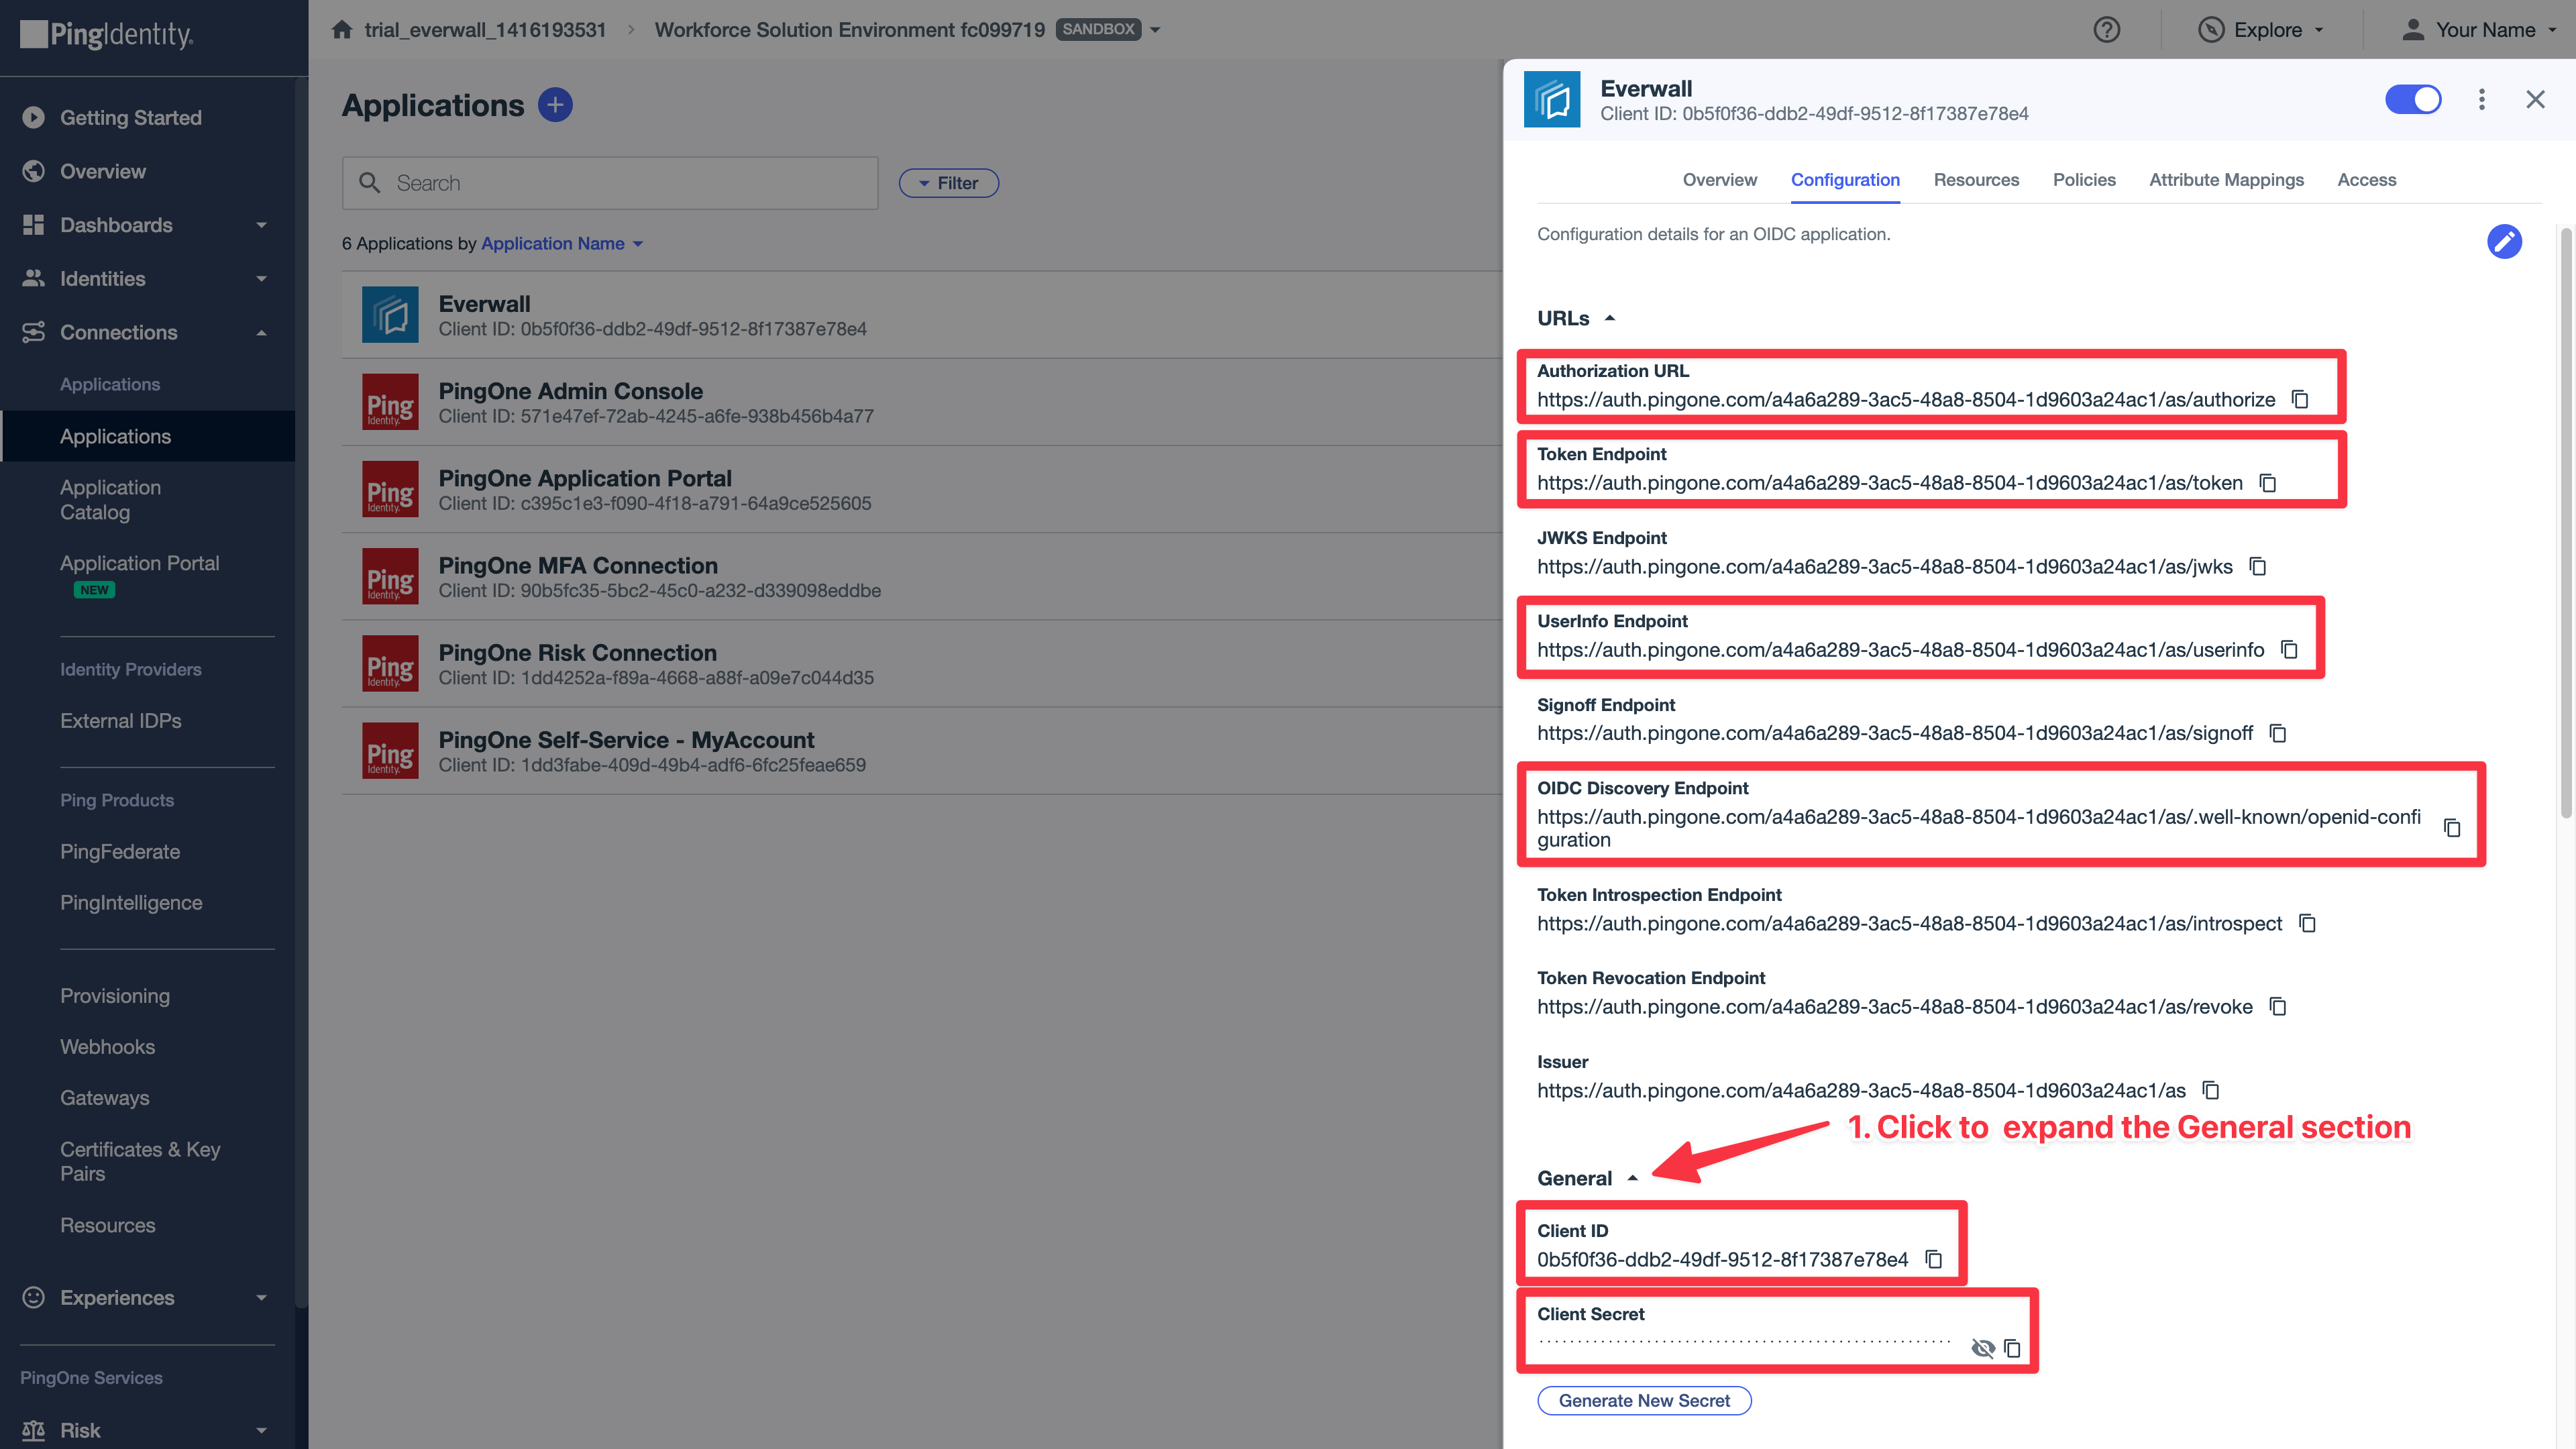This screenshot has height=1449, width=2576.
Task: Copy the JWKS Endpoint URL
Action: [x=2258, y=566]
